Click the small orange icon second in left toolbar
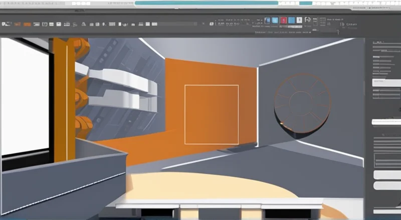This screenshot has width=401, height=220. 17,23
